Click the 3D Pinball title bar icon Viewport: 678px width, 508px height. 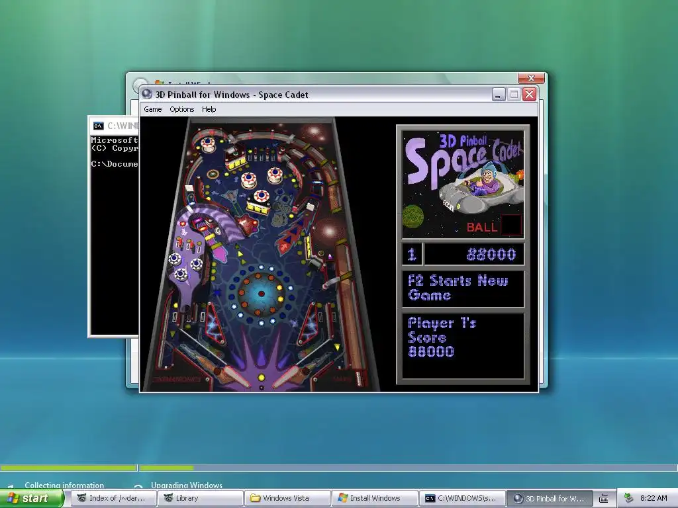[x=147, y=94]
